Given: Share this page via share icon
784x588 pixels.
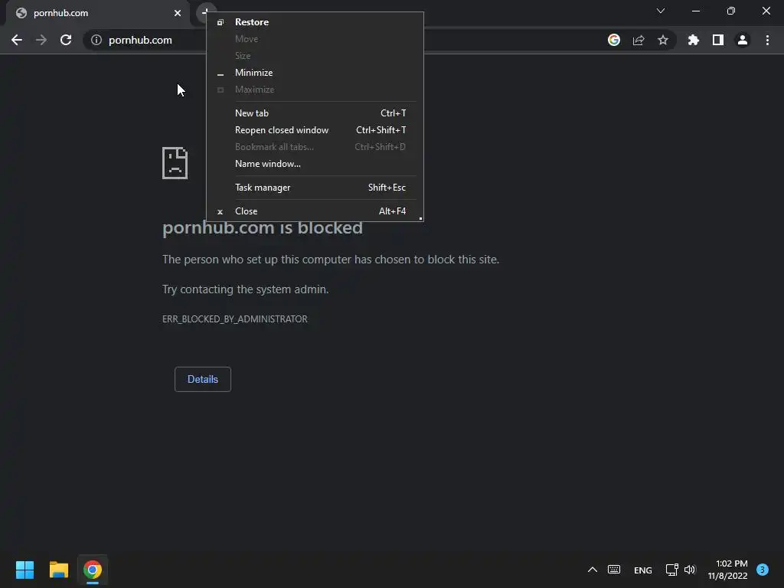Looking at the screenshot, I should click(x=639, y=40).
